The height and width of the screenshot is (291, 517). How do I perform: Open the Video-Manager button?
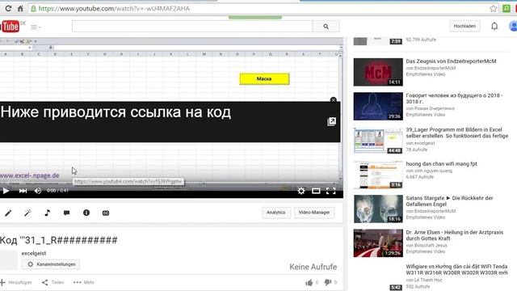[x=314, y=213]
